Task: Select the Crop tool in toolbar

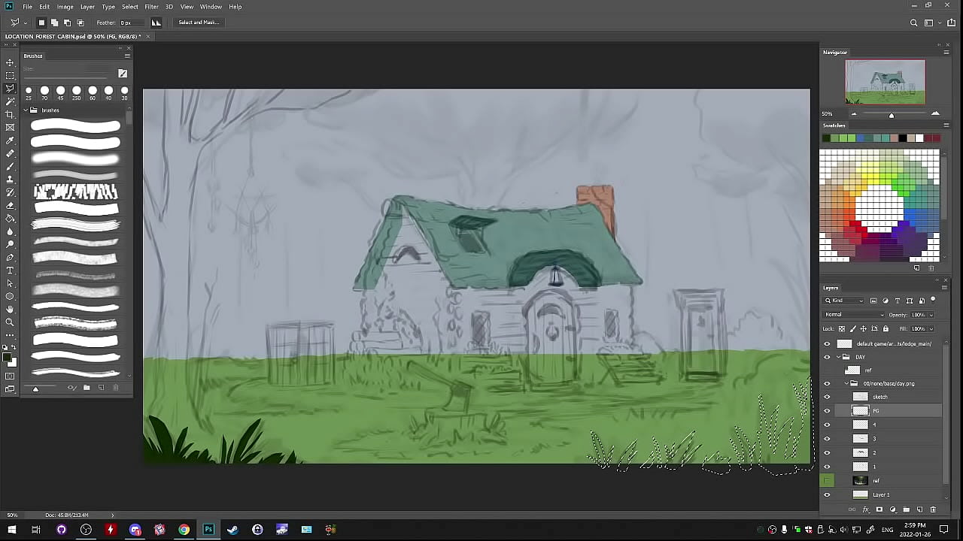Action: pos(10,114)
